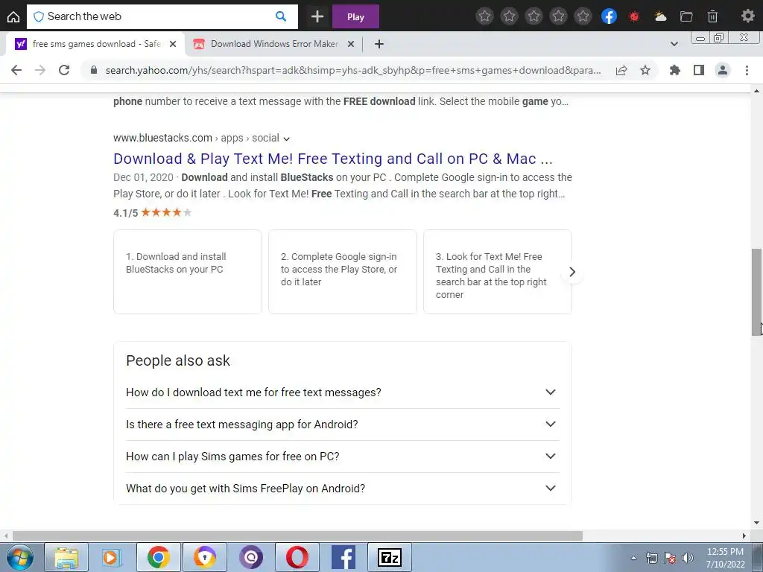Expand How can I play Sims games question
This screenshot has height=572, width=763.
[343, 457]
